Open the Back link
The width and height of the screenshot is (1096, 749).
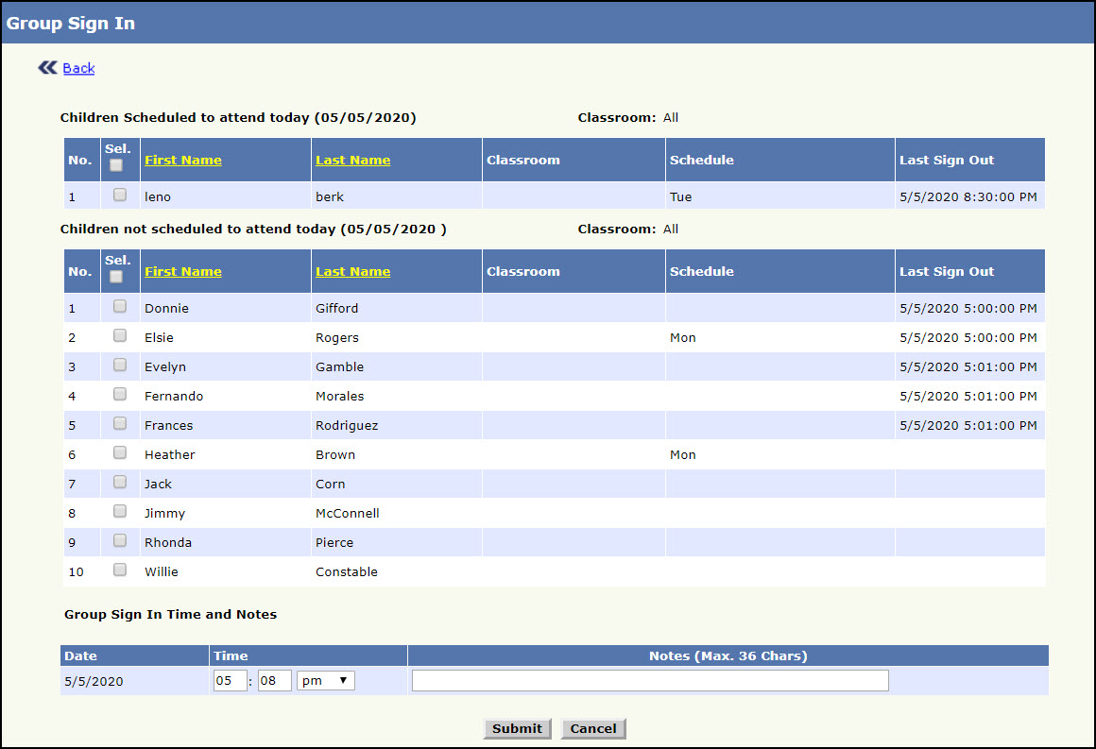tap(78, 68)
